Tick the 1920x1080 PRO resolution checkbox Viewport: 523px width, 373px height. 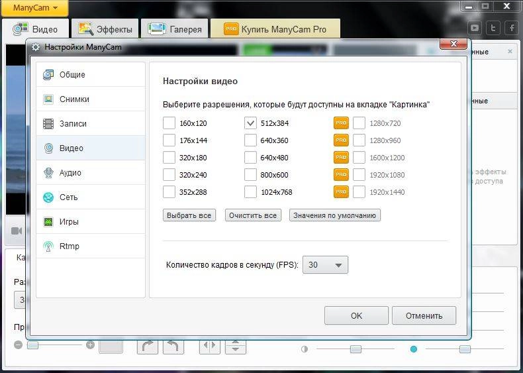[x=359, y=175]
